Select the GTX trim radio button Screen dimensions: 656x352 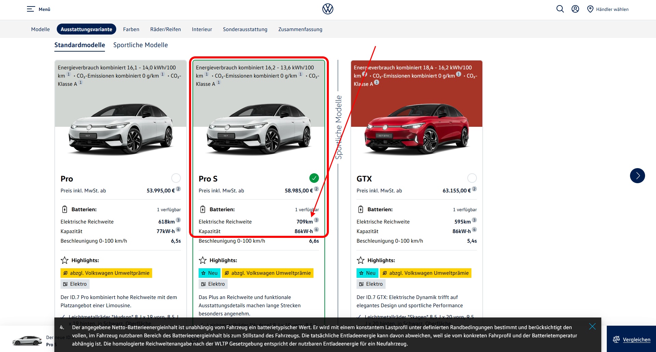pyautogui.click(x=472, y=178)
